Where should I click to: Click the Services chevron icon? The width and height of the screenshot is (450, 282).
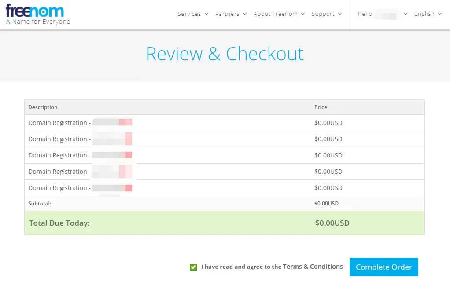pos(206,14)
